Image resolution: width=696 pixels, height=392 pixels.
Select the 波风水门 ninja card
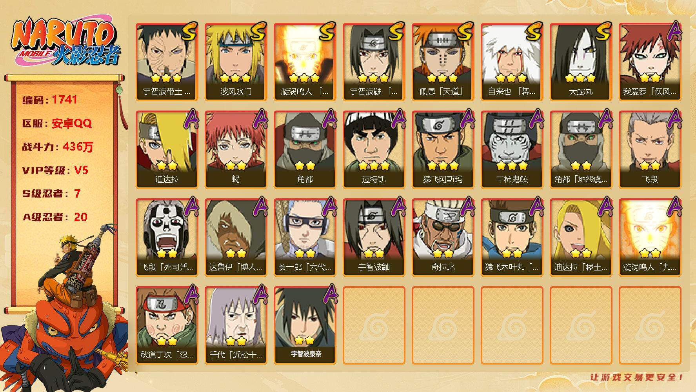click(x=236, y=62)
